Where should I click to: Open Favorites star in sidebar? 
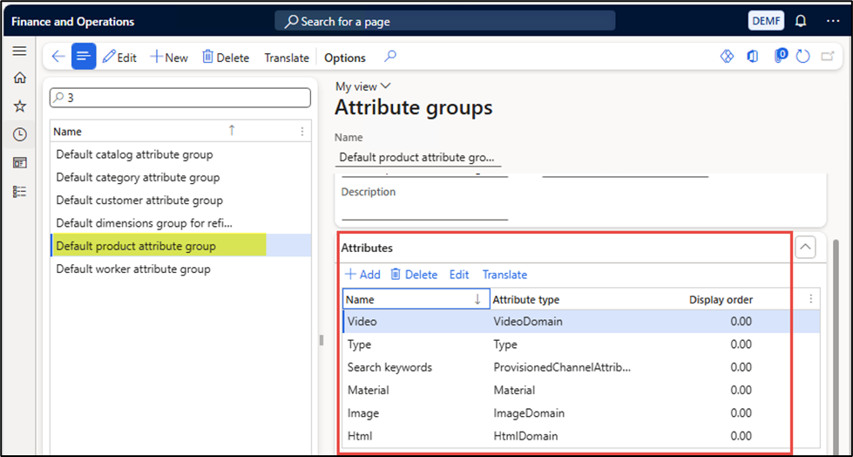tap(19, 106)
